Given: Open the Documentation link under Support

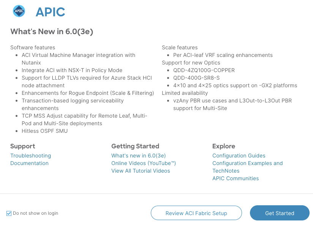Looking at the screenshot, I should coord(29,163).
